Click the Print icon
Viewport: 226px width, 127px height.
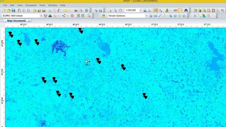pyautogui.click(x=76, y=10)
